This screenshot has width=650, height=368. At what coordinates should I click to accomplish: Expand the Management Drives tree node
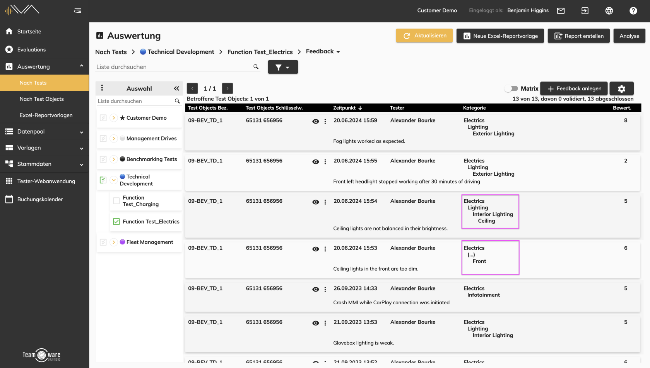(x=113, y=138)
